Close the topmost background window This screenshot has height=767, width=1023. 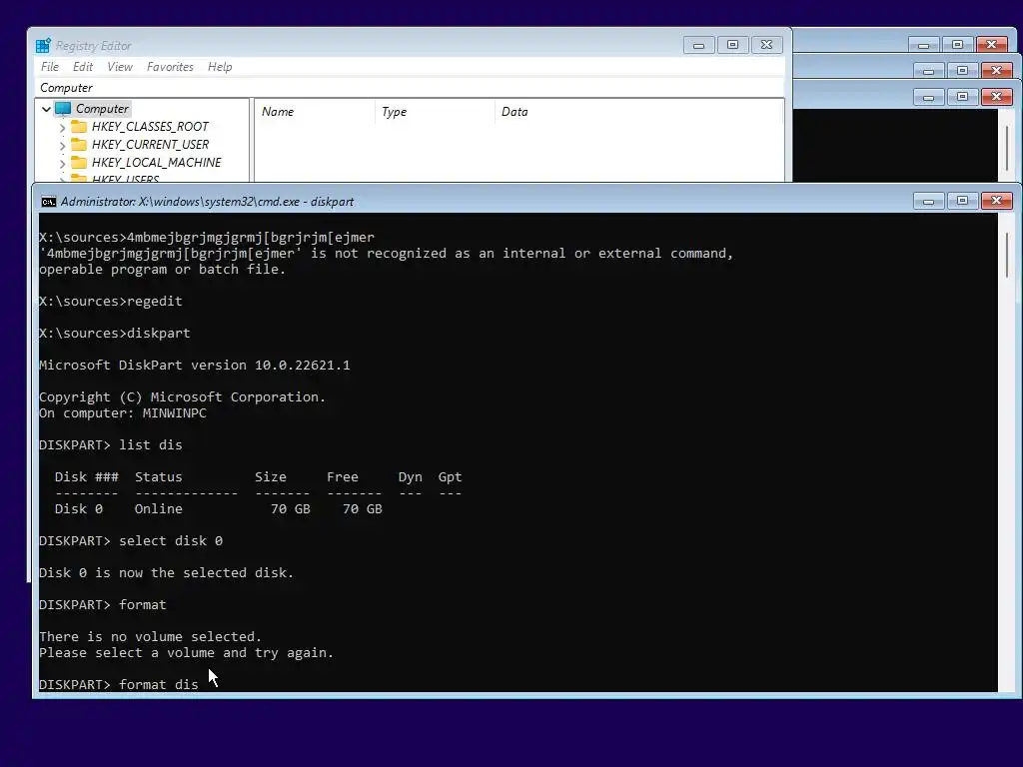pyautogui.click(x=991, y=45)
